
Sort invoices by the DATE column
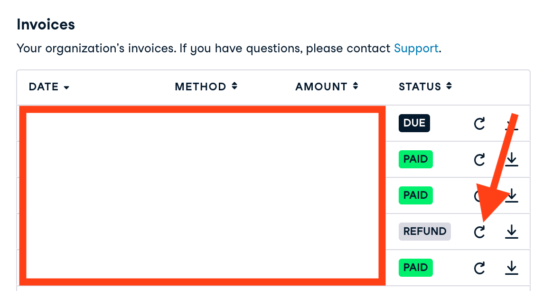[49, 87]
